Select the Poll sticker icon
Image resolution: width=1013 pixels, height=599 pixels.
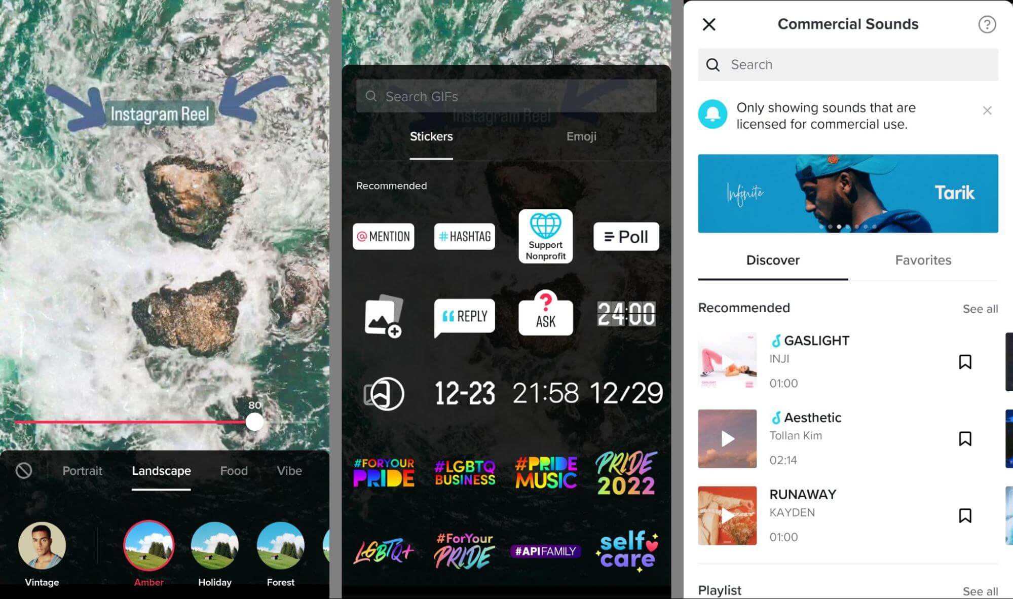pos(627,236)
